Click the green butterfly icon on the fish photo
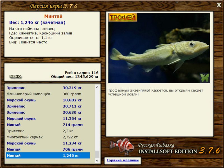 [205, 78]
